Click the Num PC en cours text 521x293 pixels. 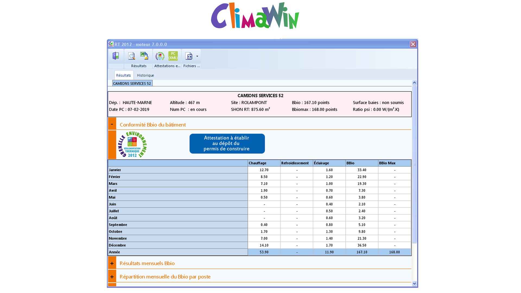pyautogui.click(x=188, y=109)
